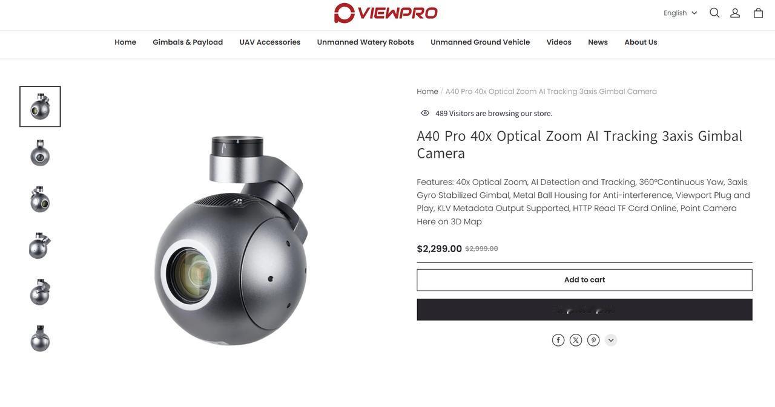Viewport: 775px width, 407px height.
Task: Click the Viewpro logo
Action: pos(386,13)
